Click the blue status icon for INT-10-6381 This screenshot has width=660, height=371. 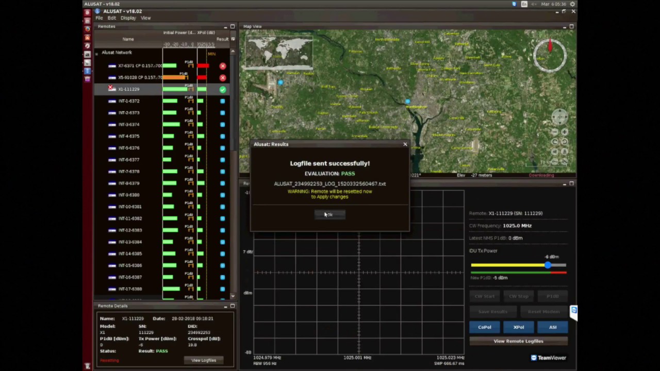point(222,207)
